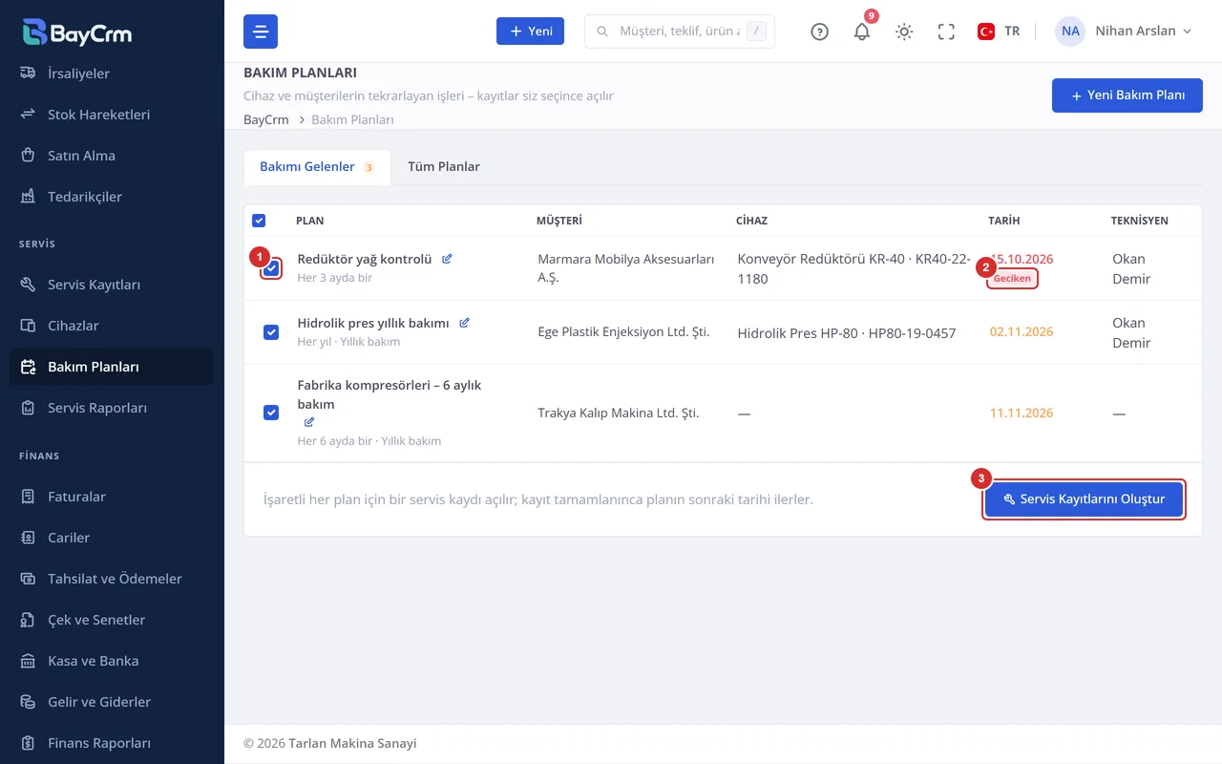Screen dimensions: 1222x764
Task: Open Cihazlar in the sidebar
Action: tap(112, 326)
